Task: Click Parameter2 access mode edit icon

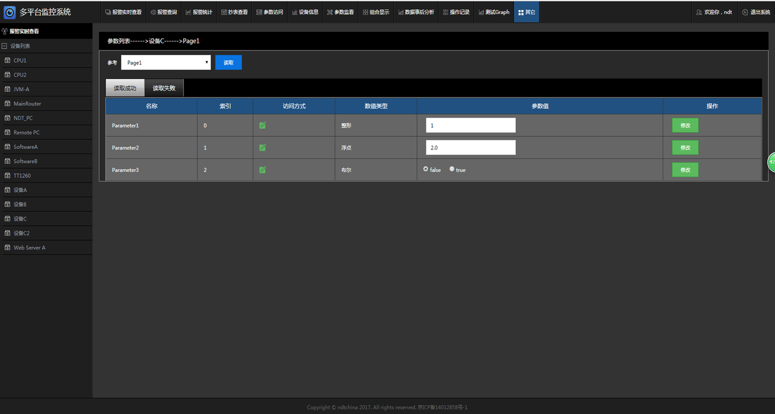Action: coord(262,147)
